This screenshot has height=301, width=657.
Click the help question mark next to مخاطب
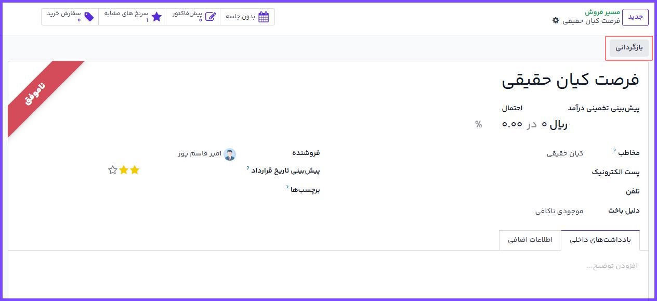click(x=614, y=150)
